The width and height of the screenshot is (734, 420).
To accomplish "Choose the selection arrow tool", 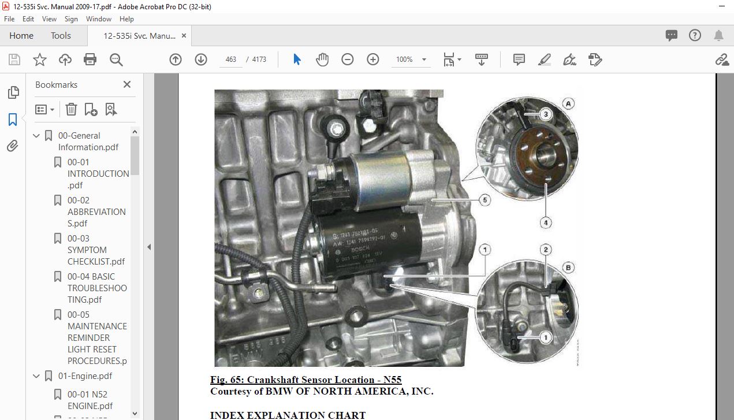I will pos(297,60).
